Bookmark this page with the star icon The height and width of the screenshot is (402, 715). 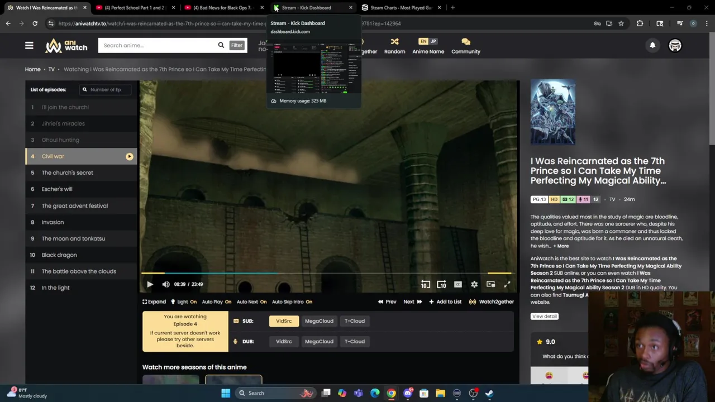(x=621, y=23)
